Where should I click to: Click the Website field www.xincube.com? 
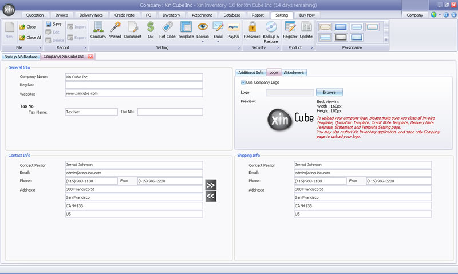pyautogui.click(x=134, y=93)
